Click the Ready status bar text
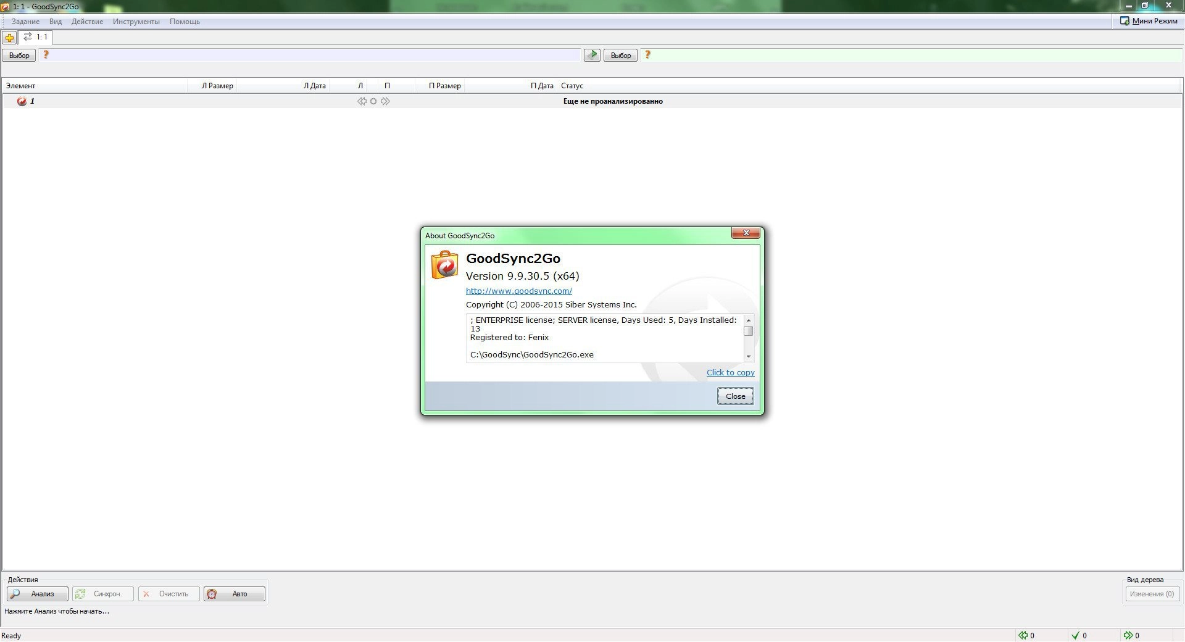Image resolution: width=1185 pixels, height=642 pixels. click(11, 636)
